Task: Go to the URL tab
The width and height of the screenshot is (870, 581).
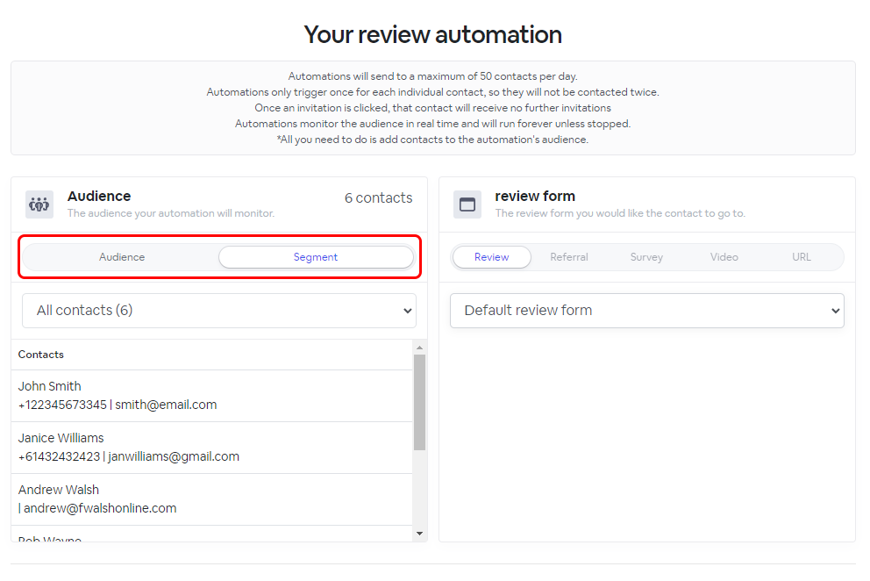Action: pos(802,257)
